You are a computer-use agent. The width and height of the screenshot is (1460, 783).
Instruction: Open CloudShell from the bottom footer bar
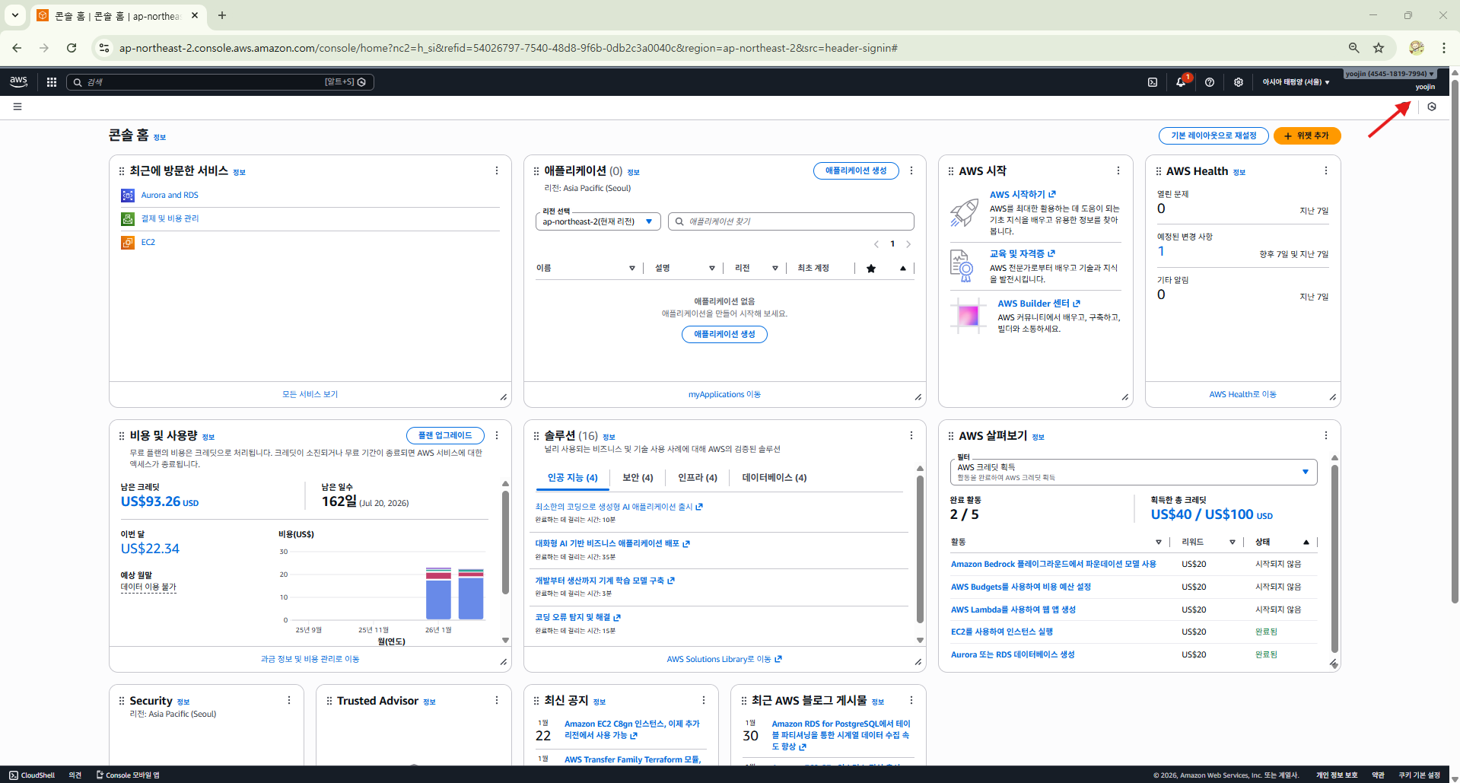[x=32, y=775]
